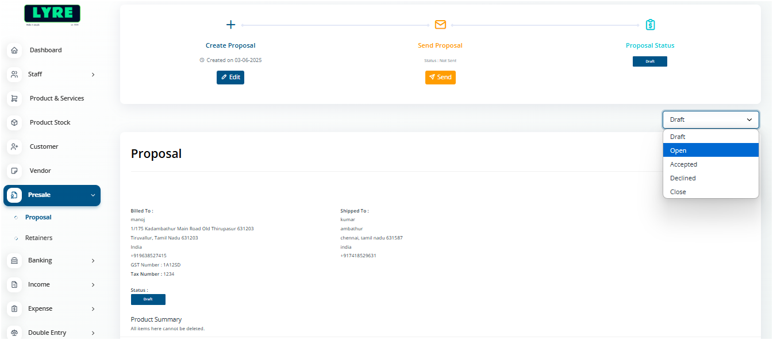This screenshot has height=340, width=773.
Task: Pick the Declined status option
Action: (x=710, y=178)
